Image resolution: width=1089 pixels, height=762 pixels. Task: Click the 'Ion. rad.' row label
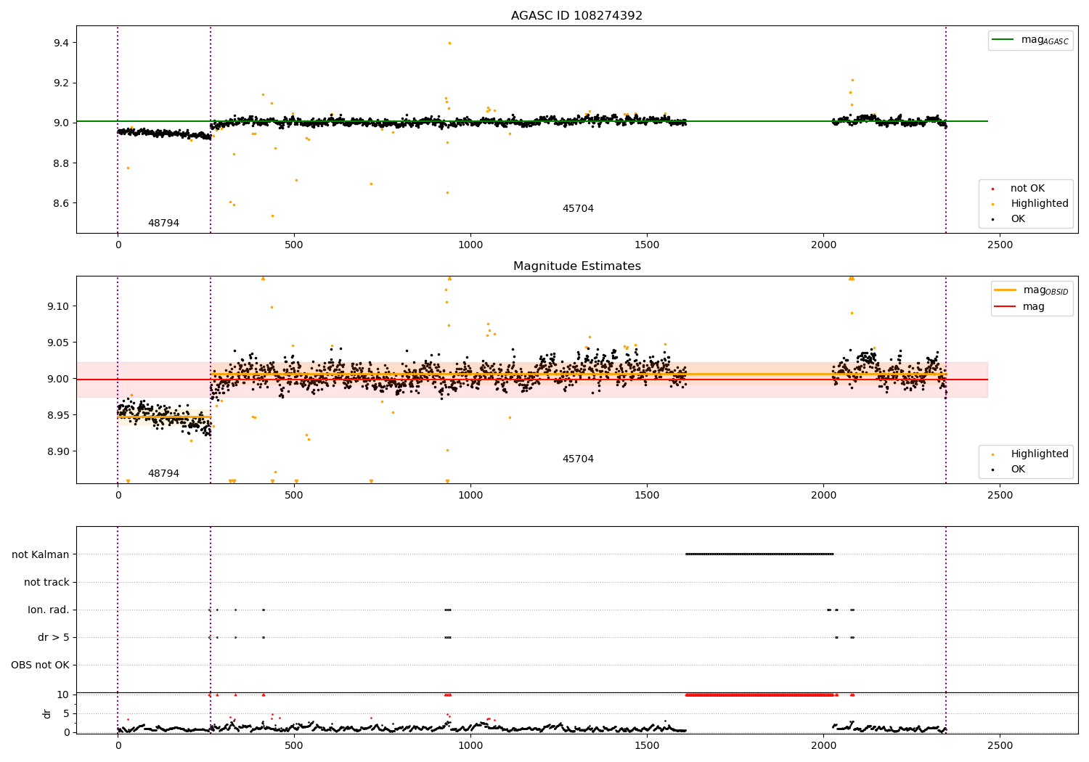(49, 610)
